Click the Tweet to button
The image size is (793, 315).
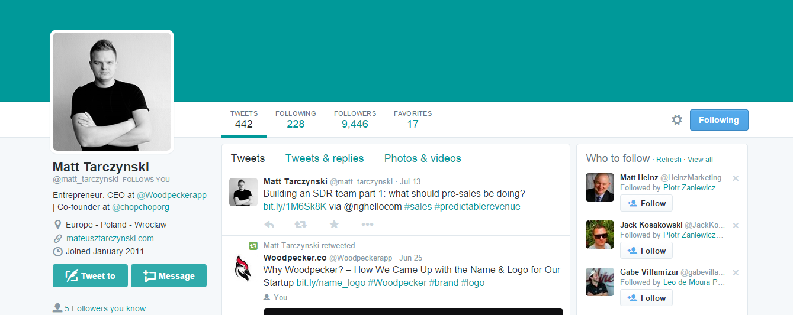click(x=90, y=276)
